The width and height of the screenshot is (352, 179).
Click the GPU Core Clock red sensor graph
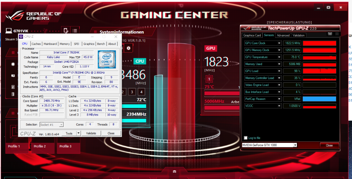click(x=319, y=43)
